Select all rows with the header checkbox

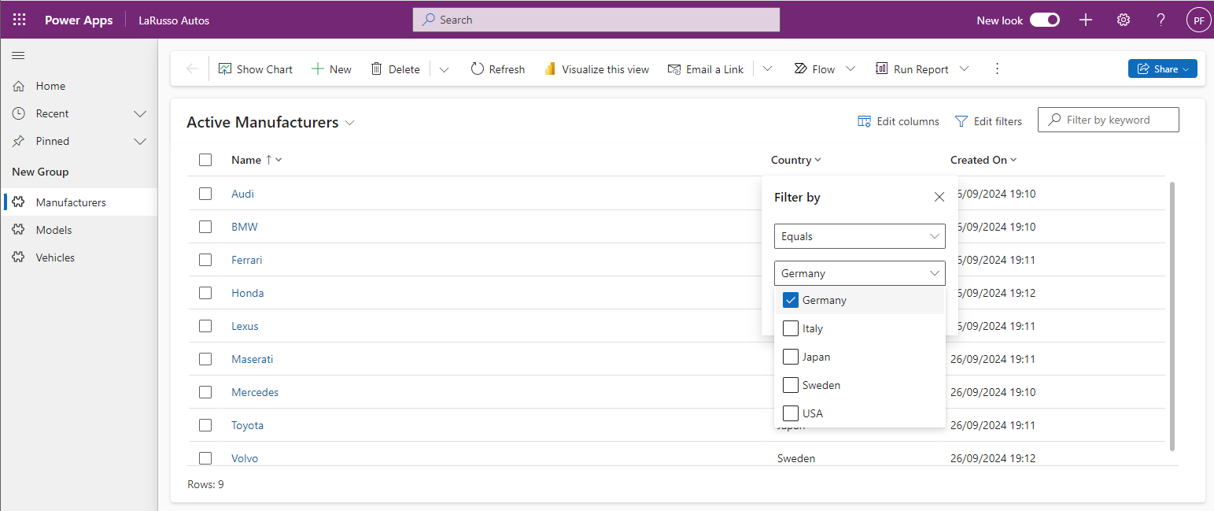coord(205,159)
